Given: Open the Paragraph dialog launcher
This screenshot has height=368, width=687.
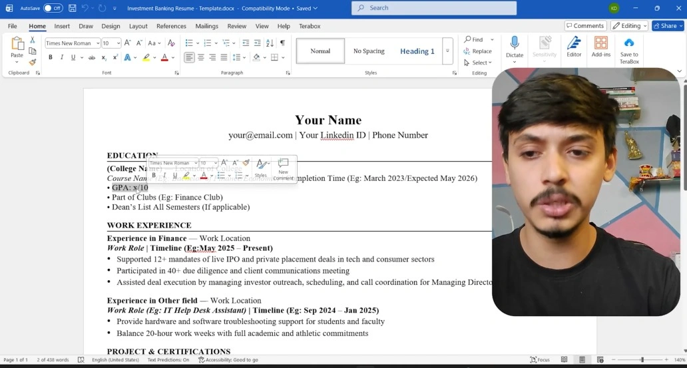Looking at the screenshot, I should click(288, 73).
